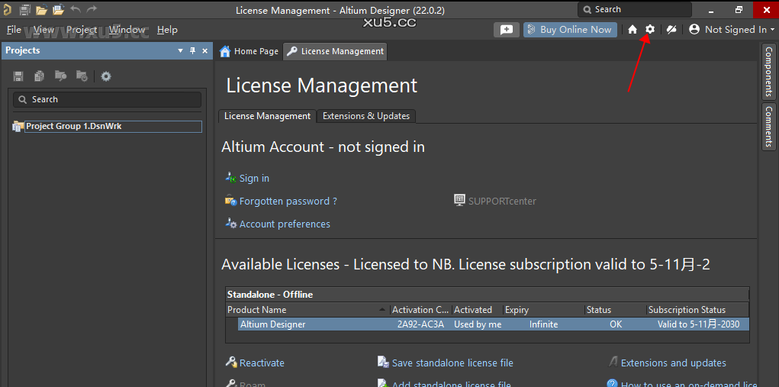Image resolution: width=779 pixels, height=387 pixels.
Task: Click the Save All icon in the title bar
Action: tap(25, 10)
